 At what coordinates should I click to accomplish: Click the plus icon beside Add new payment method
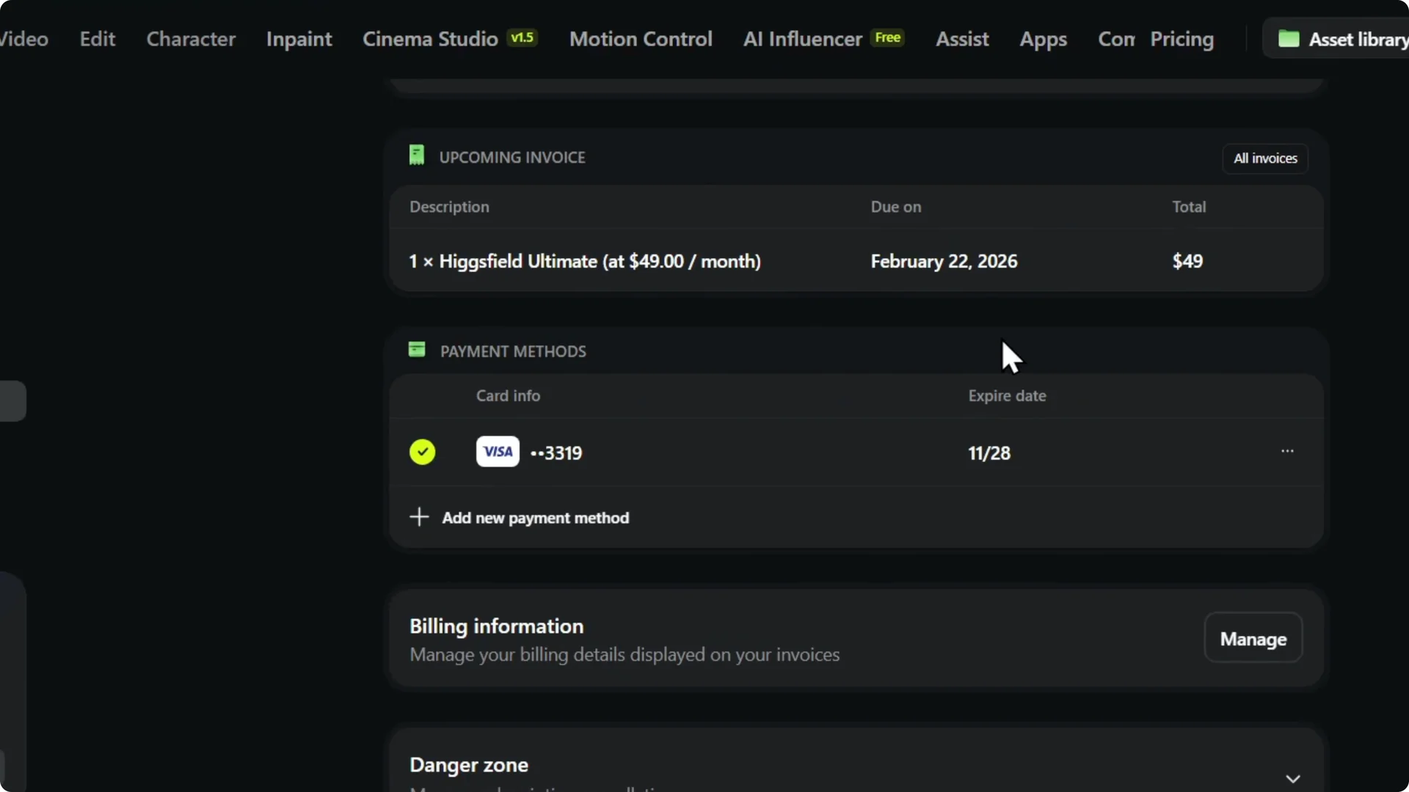tap(418, 517)
